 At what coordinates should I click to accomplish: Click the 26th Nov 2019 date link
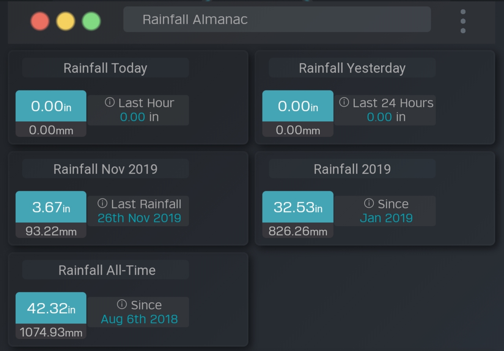(x=139, y=218)
